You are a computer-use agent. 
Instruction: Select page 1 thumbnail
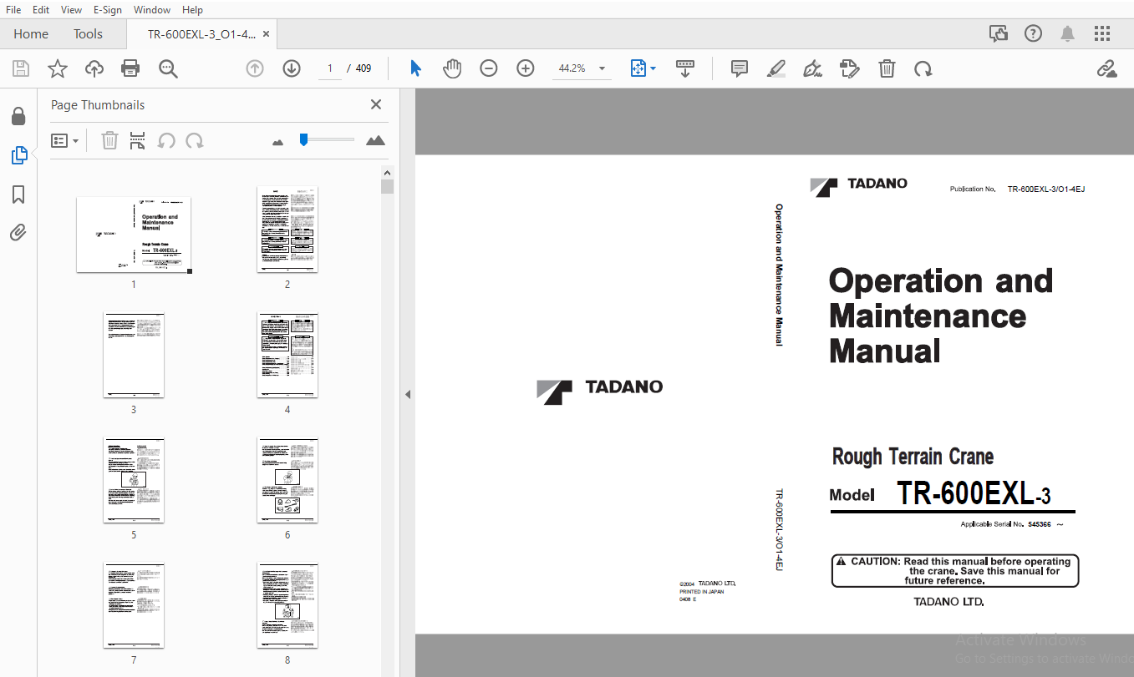134,235
